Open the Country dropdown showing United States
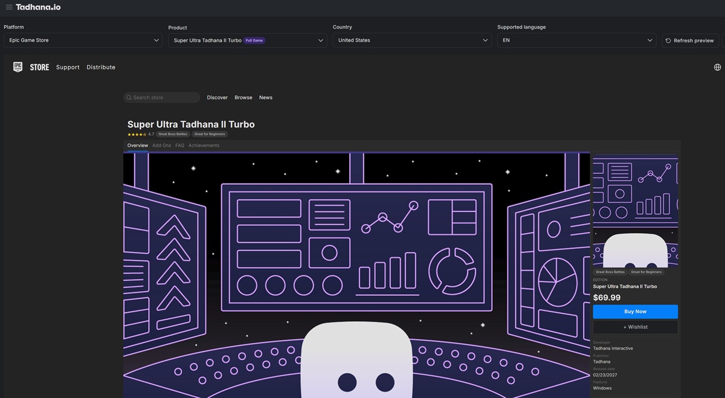Image resolution: width=725 pixels, height=398 pixels. [412, 40]
